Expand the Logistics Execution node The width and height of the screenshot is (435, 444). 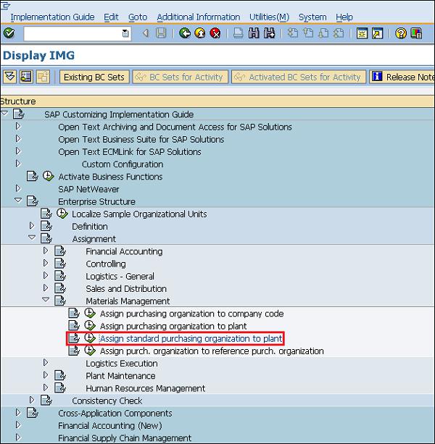pyautogui.click(x=46, y=362)
